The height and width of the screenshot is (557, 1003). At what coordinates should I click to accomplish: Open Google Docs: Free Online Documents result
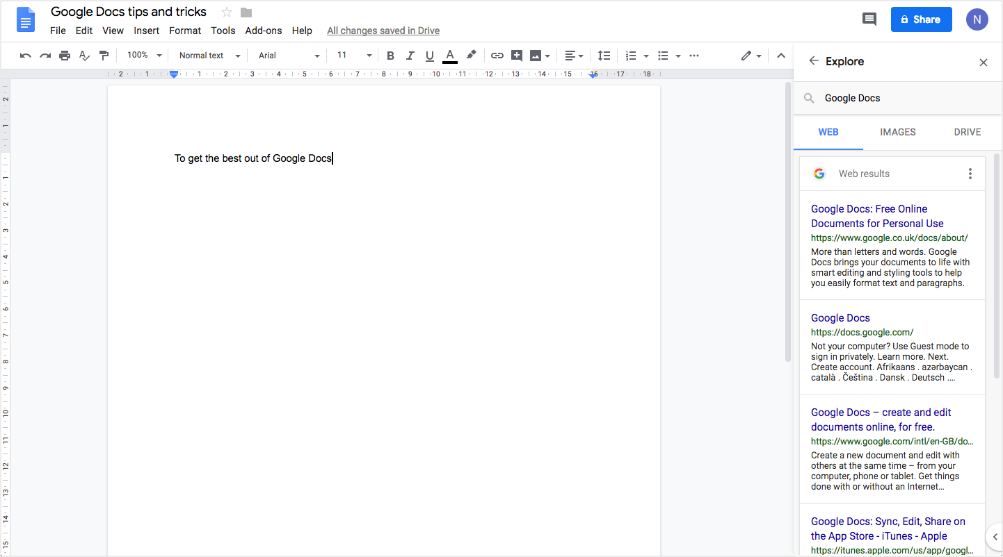coord(877,216)
